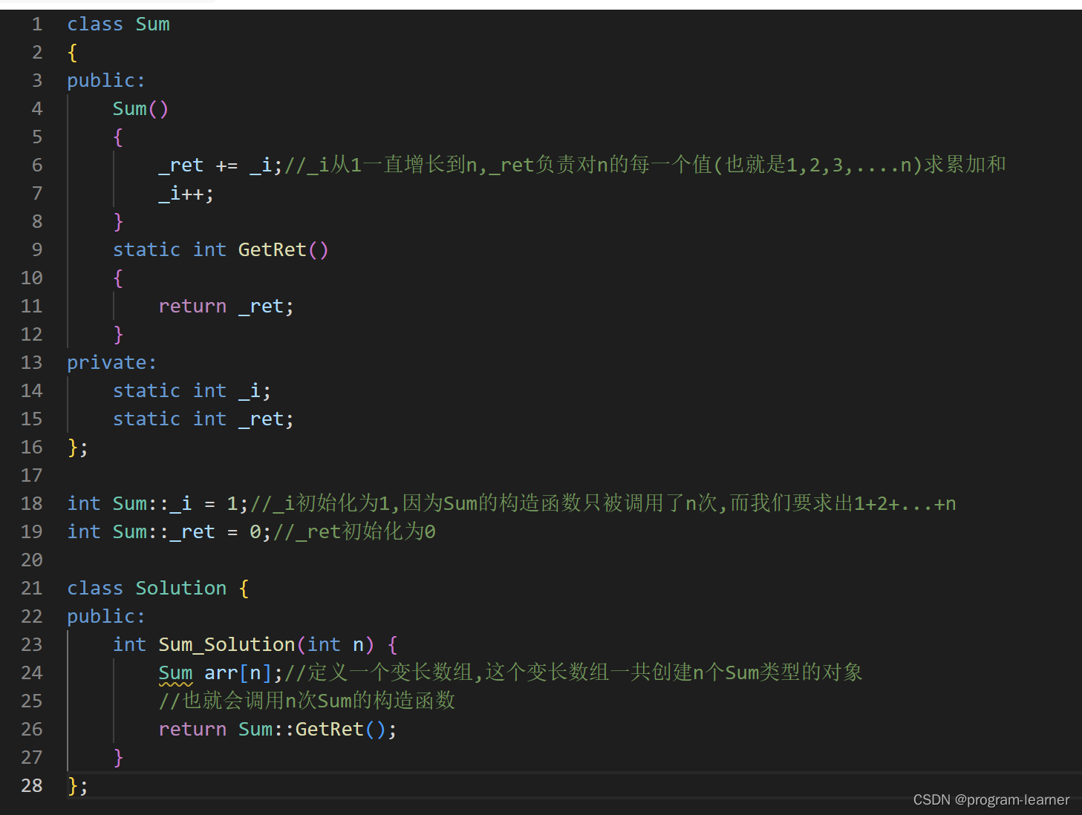Click the class name 'Sum' on line 1
This screenshot has height=815, width=1082.
152,24
